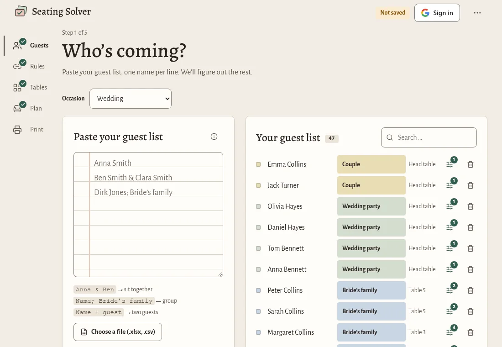Click the 'Anna & Ben' syntax hint

point(95,289)
